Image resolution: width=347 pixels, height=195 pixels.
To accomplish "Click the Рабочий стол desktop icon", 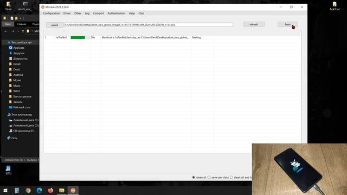I will [10, 107].
